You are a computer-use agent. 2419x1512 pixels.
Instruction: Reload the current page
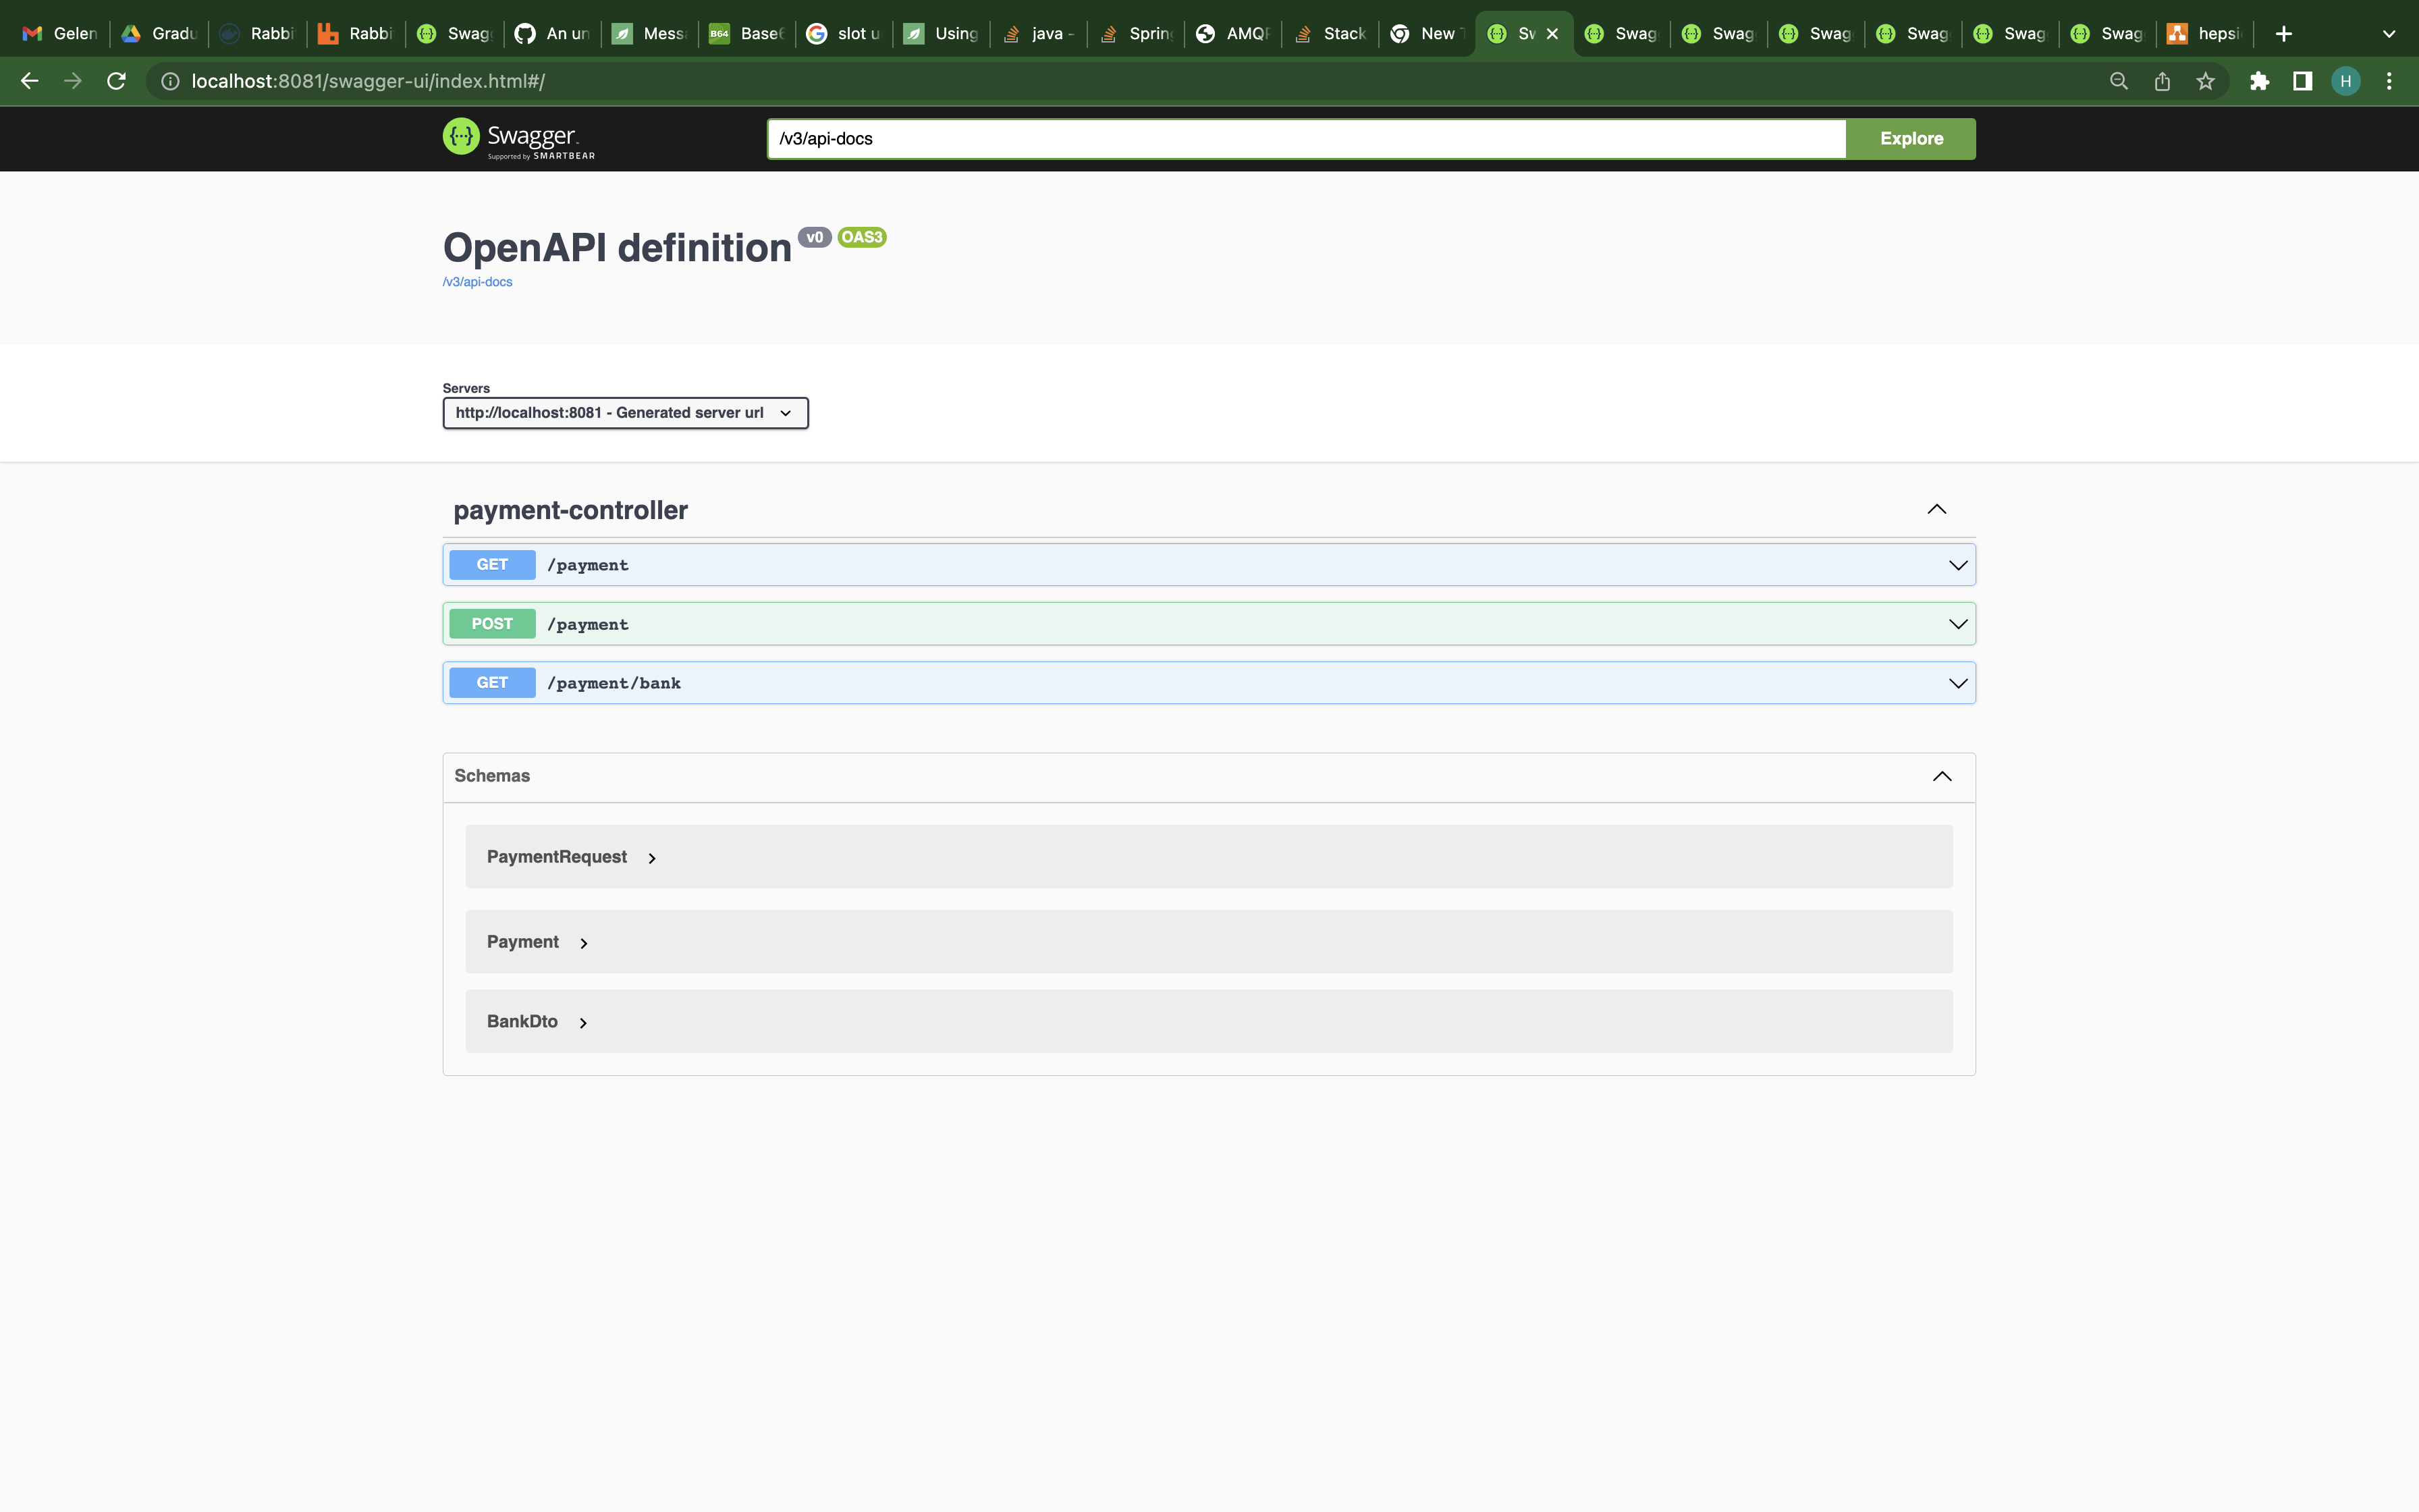pyautogui.click(x=116, y=81)
